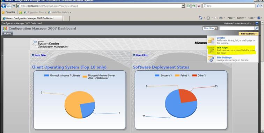Click inside the SharePoint search text box

236,29
